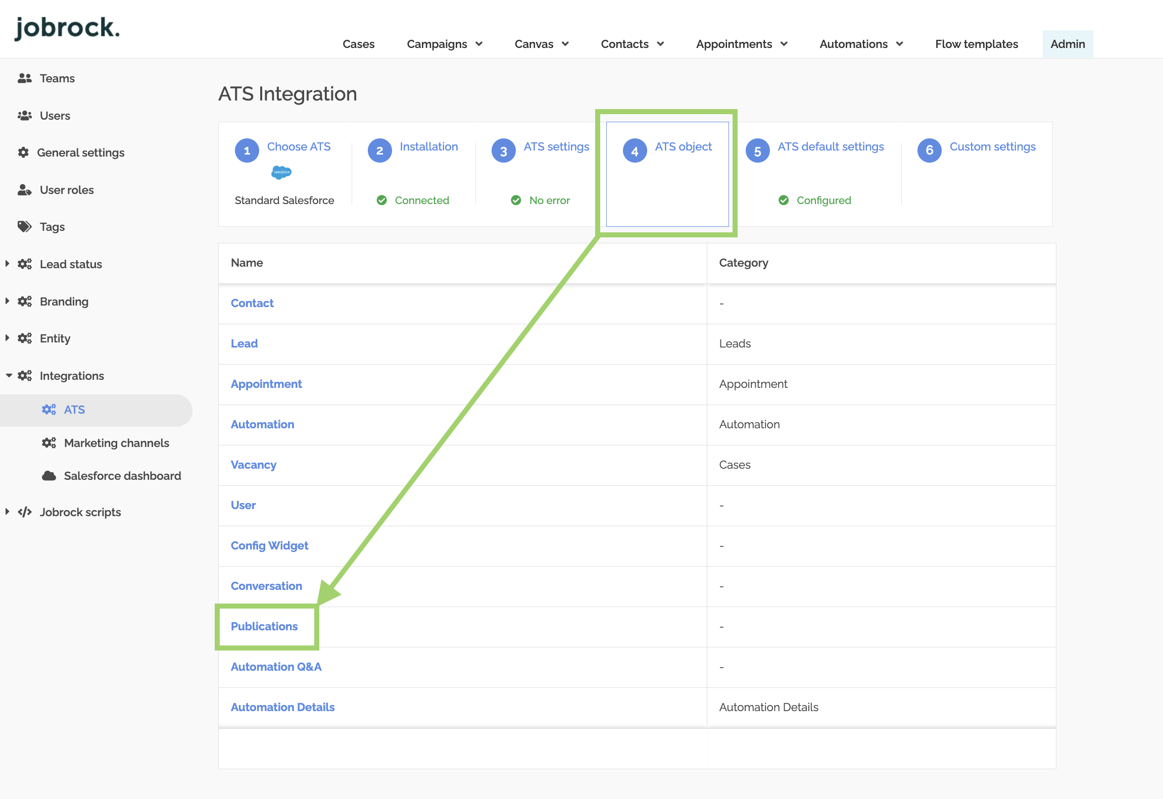Click the General settings gear icon
This screenshot has width=1163, height=799.
(23, 153)
